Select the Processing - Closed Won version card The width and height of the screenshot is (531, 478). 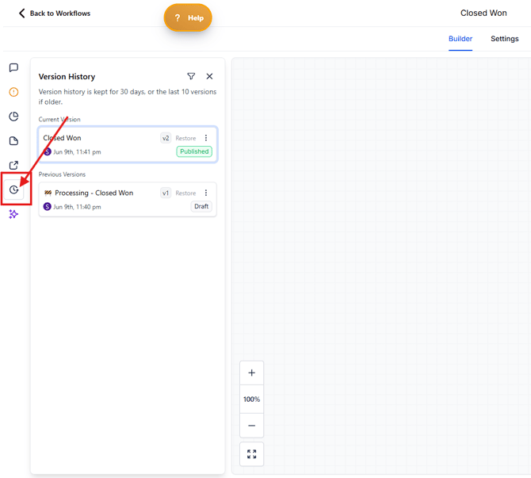click(128, 200)
